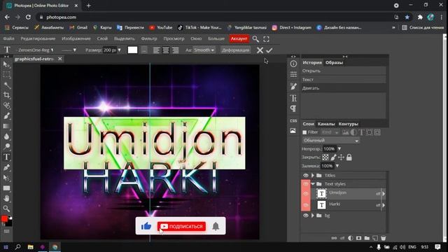Open the Paragraph panel icon
This screenshot has width=448, height=252.
tap(293, 109)
